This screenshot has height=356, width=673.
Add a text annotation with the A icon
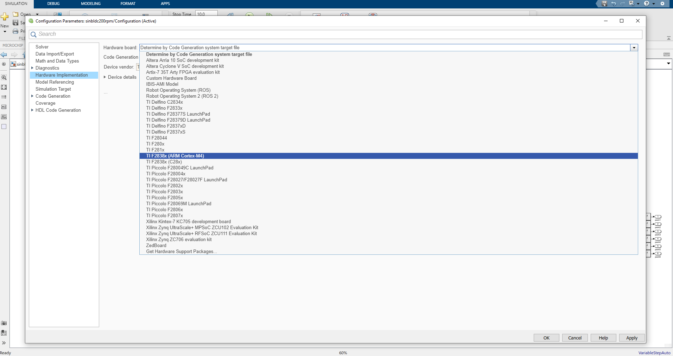(4, 107)
